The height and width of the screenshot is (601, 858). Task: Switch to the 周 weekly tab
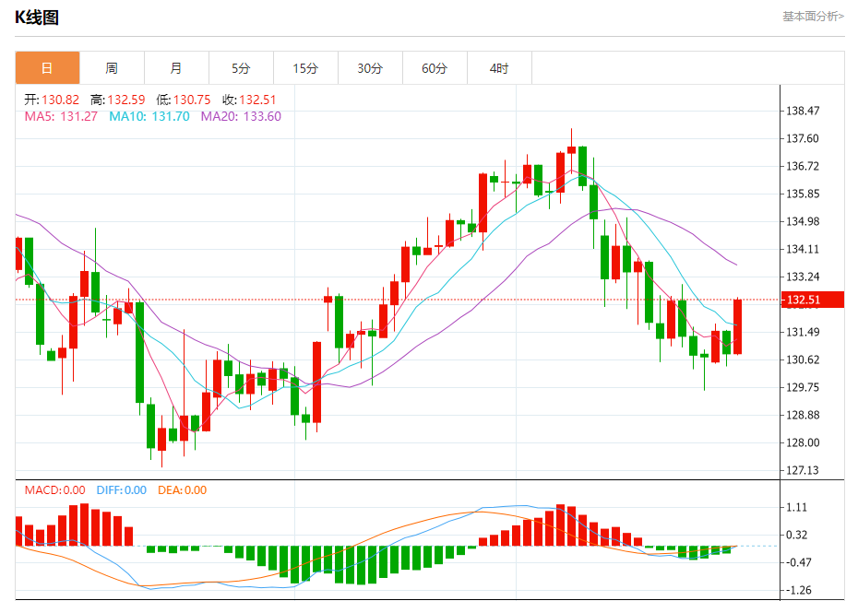pyautogui.click(x=112, y=68)
